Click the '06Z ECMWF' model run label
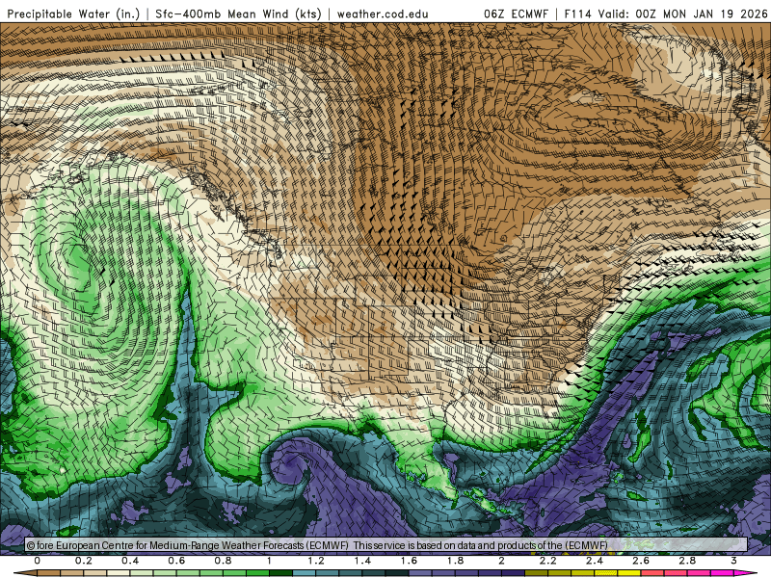 pos(516,13)
